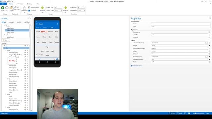Toggle visibility eye for Button (Enter) row
212x119 pixels.
point(25,81)
